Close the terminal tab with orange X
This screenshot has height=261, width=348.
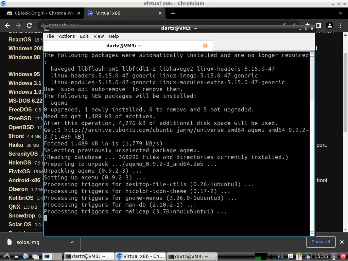(x=205, y=45)
